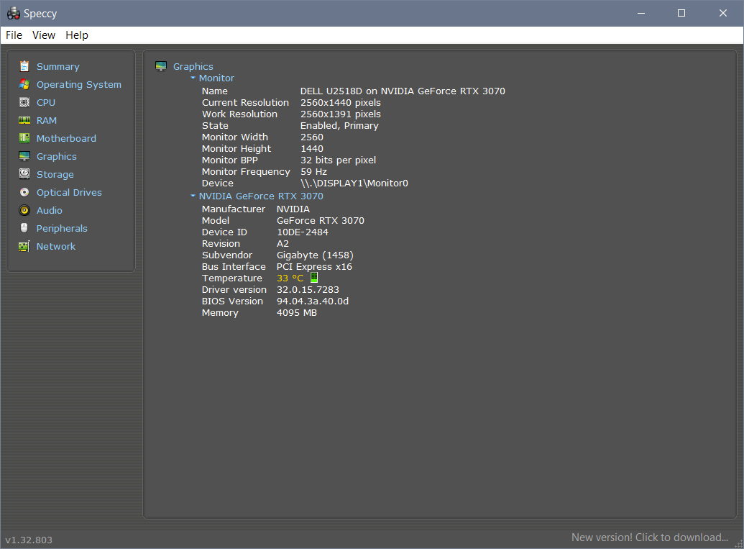Click the Monitor Height label
Screen dimensions: 744x549
(x=236, y=148)
